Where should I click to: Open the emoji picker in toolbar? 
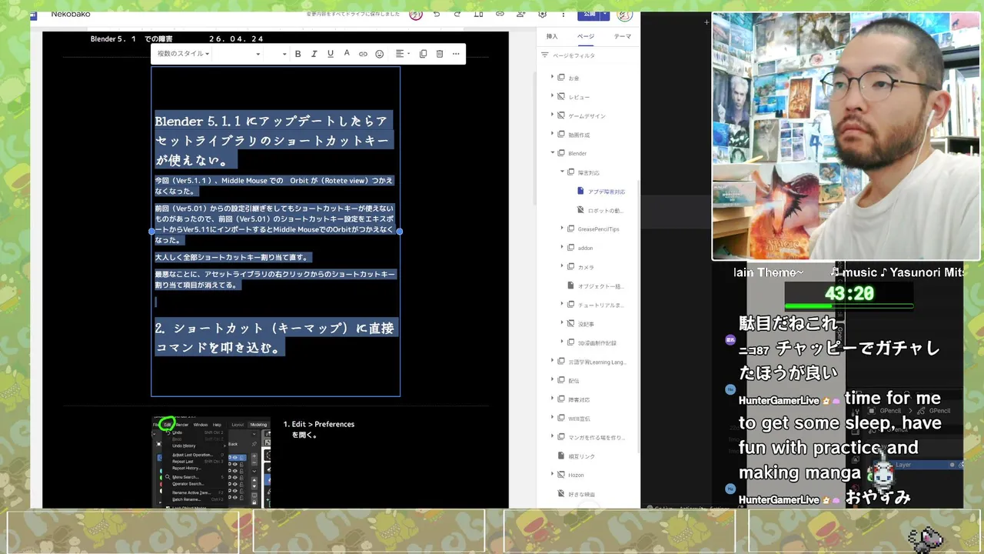(x=379, y=54)
